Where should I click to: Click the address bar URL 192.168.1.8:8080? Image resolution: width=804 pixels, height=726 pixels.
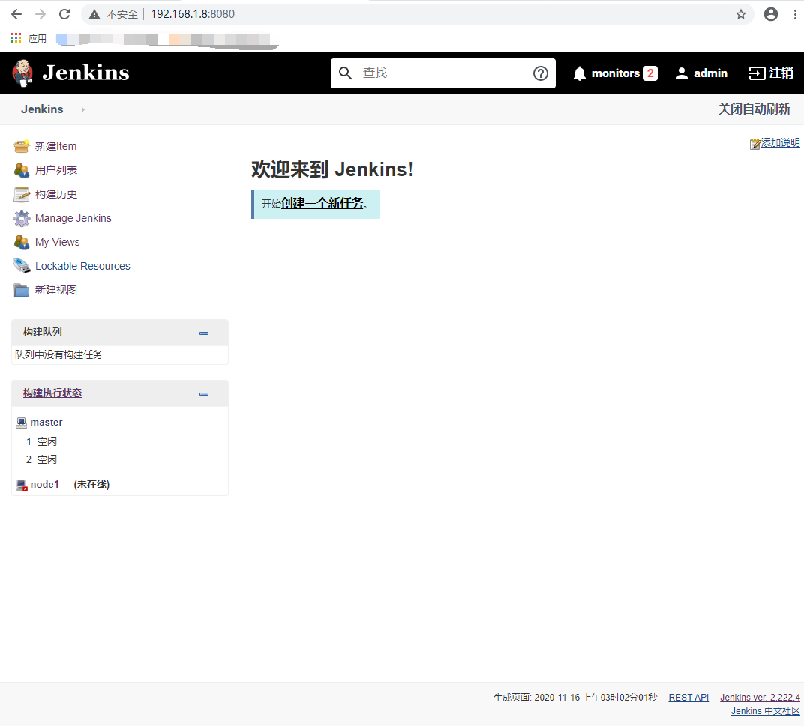[193, 14]
